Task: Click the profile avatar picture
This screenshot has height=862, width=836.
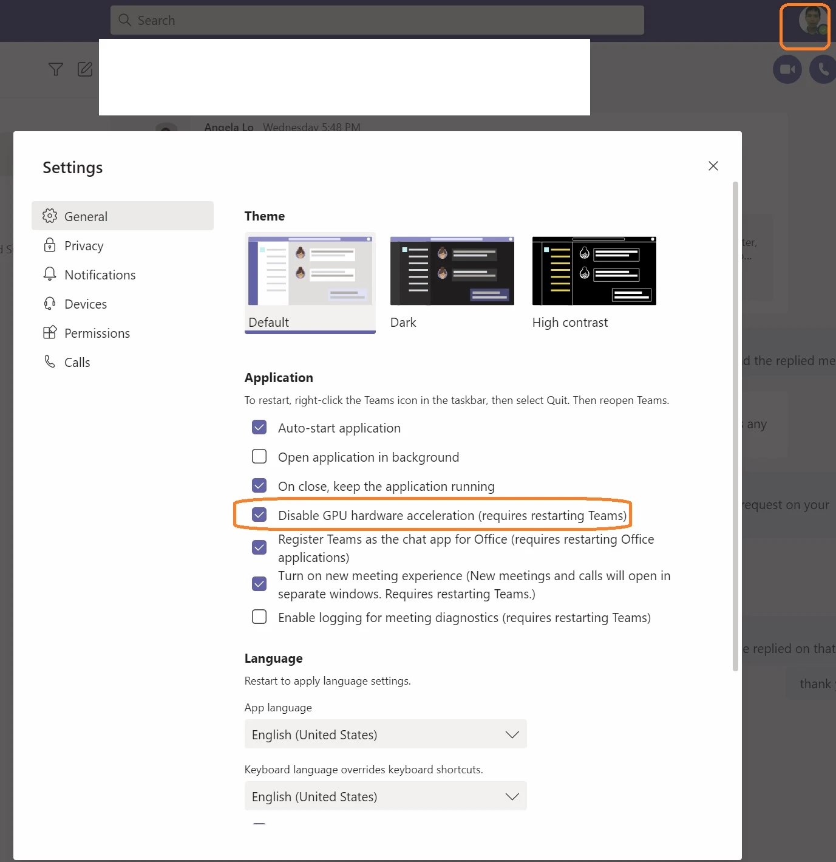Action: click(812, 21)
